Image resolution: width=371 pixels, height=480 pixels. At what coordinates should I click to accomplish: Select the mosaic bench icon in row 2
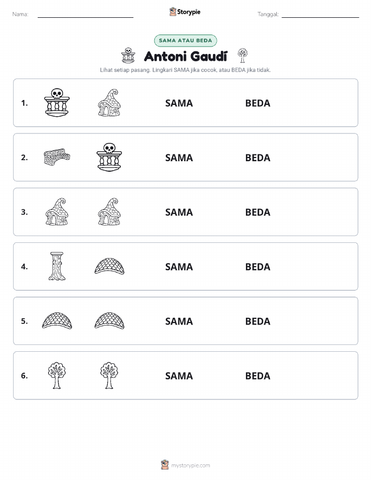coord(57,157)
